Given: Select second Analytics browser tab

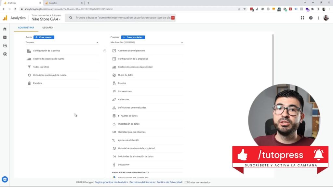Looking at the screenshot, I should pos(64,3).
